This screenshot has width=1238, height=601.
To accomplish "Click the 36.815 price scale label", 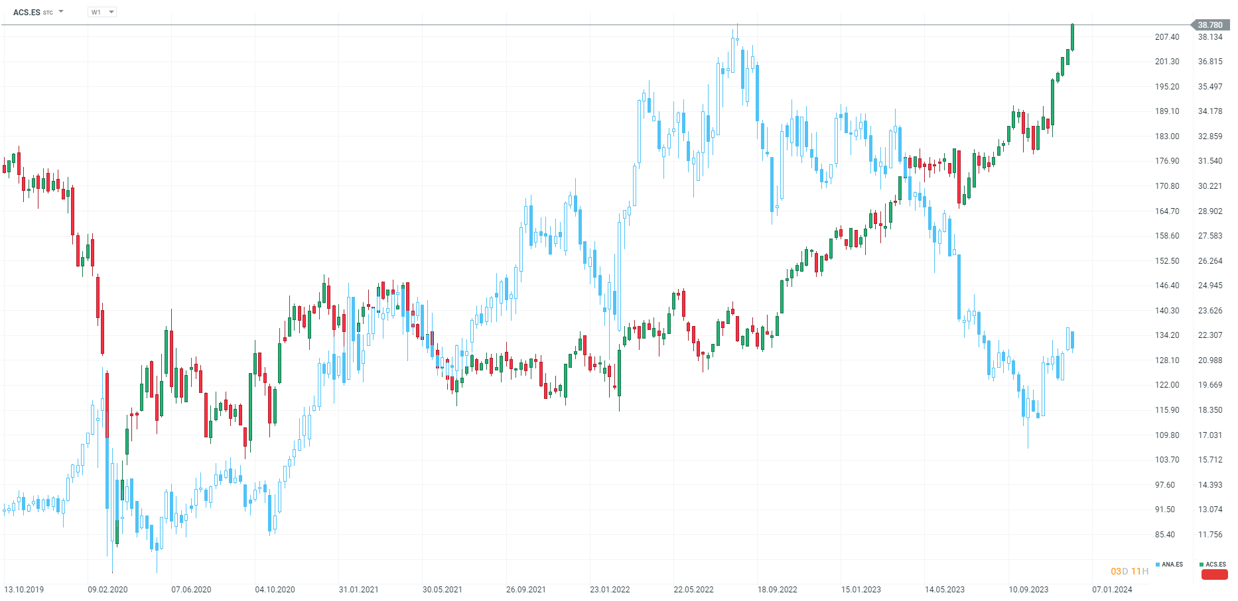I will [x=1210, y=62].
